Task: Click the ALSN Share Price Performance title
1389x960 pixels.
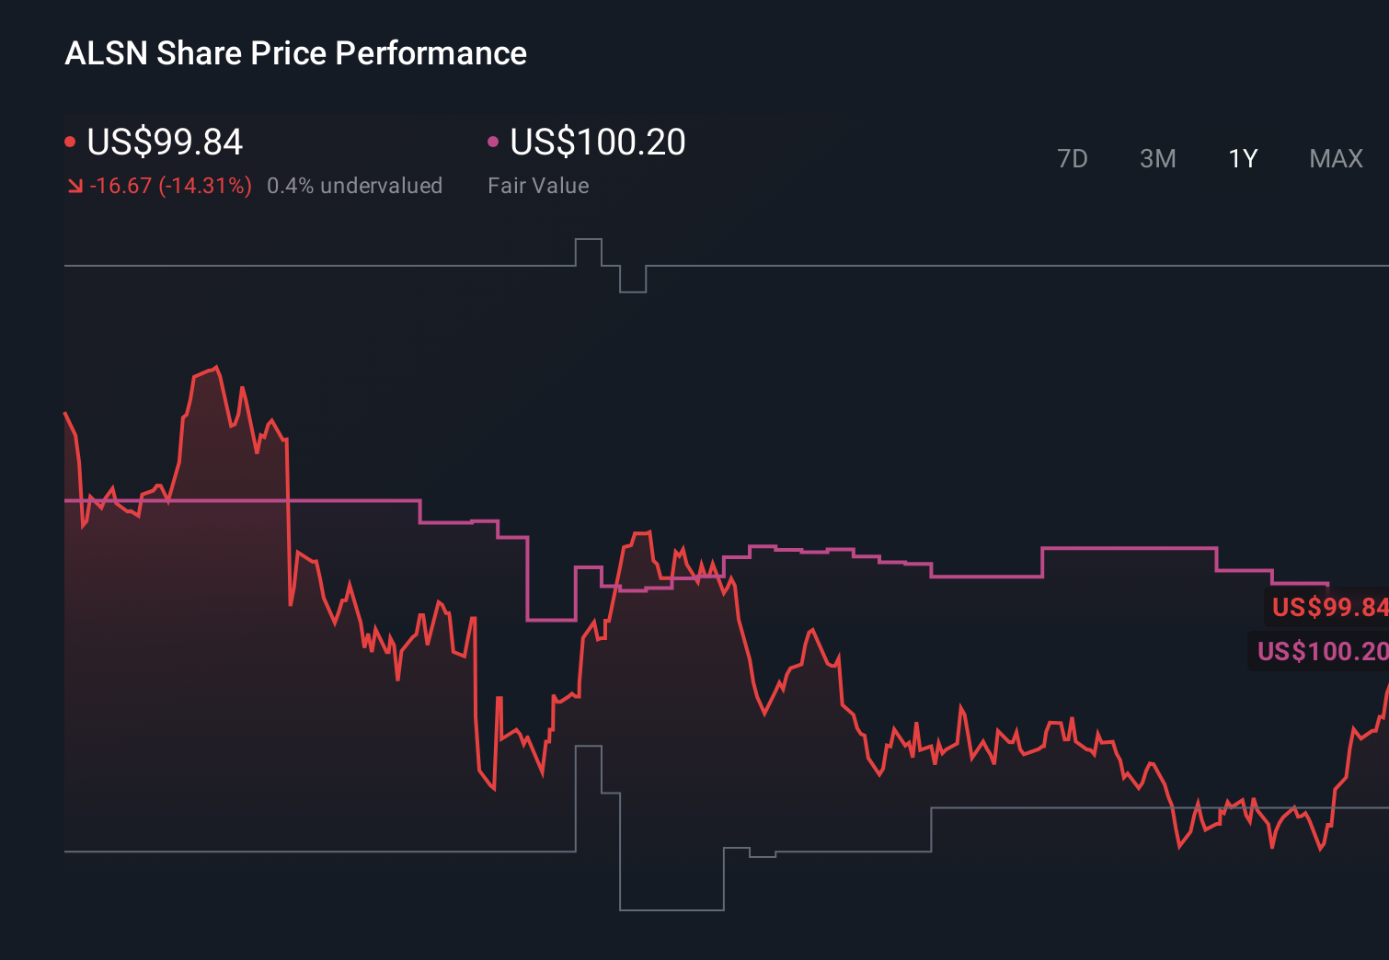Action: (x=295, y=52)
